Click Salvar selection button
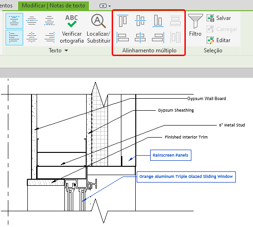 coord(219,18)
